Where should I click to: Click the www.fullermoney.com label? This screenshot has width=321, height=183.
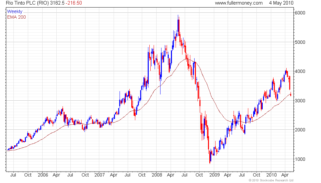(x=239, y=3)
